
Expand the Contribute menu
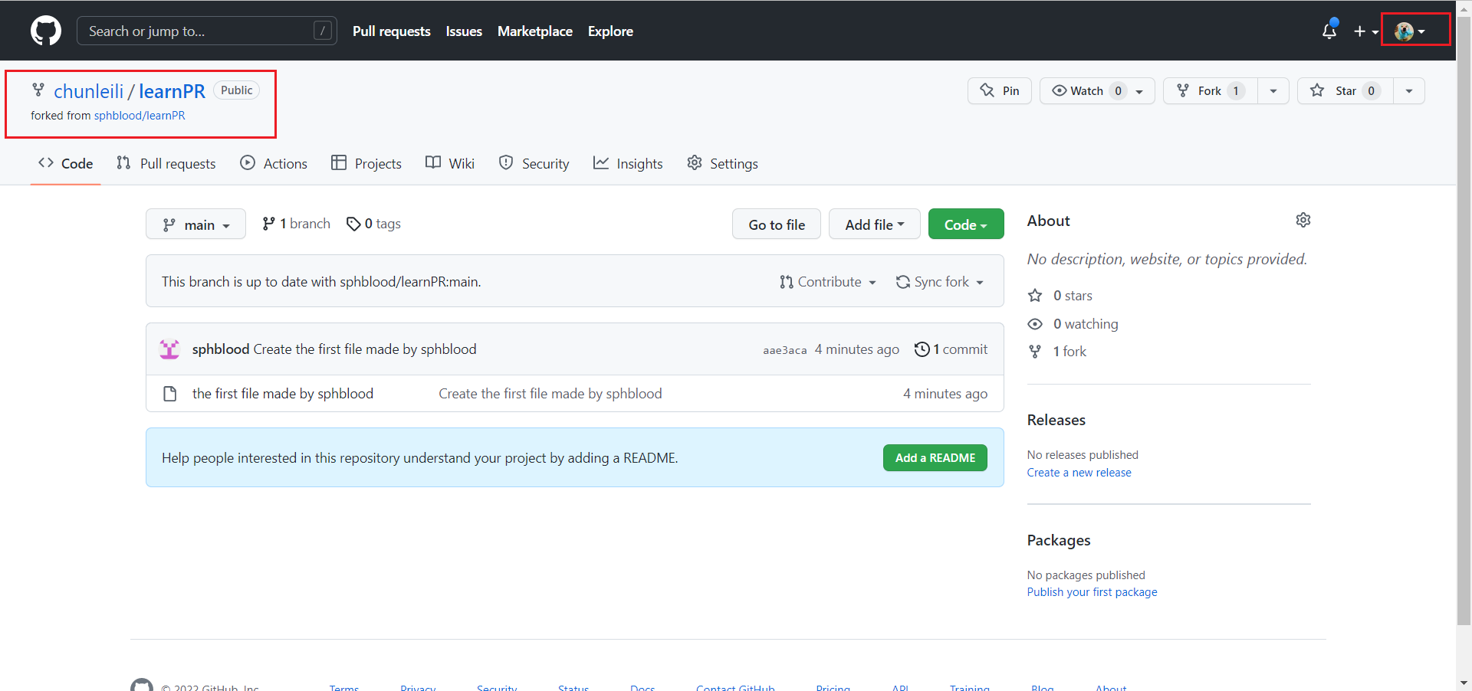(828, 282)
